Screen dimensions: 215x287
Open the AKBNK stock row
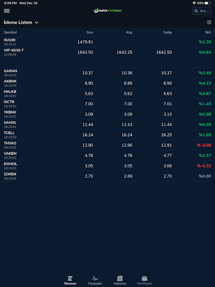click(x=107, y=83)
